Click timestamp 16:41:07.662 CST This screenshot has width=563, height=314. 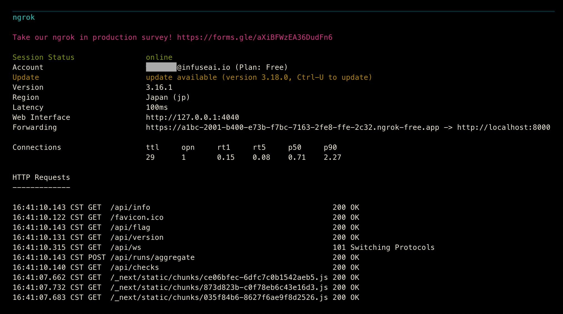pyautogui.click(x=48, y=277)
